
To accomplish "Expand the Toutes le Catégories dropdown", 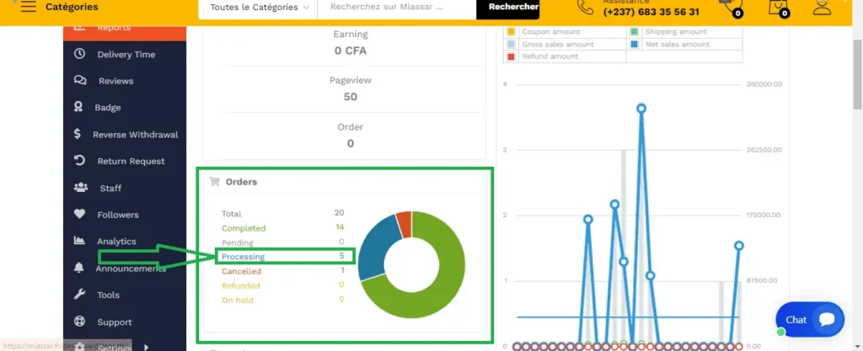I will pyautogui.click(x=258, y=8).
